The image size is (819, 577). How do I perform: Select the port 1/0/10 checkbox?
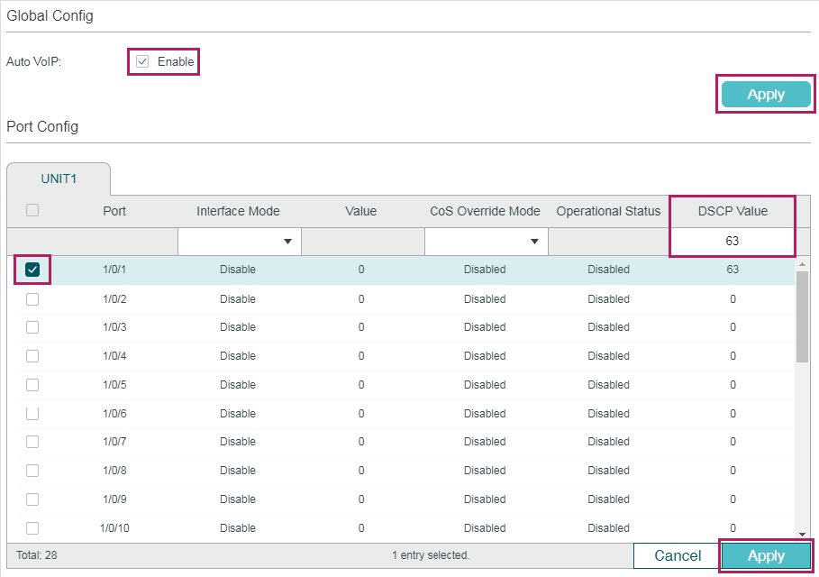click(32, 528)
